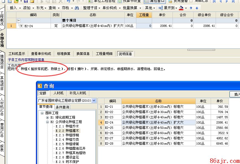Viewport: 240px width, 164px height.
Task: Collapse the 整个项目 row
Action: click(19, 20)
